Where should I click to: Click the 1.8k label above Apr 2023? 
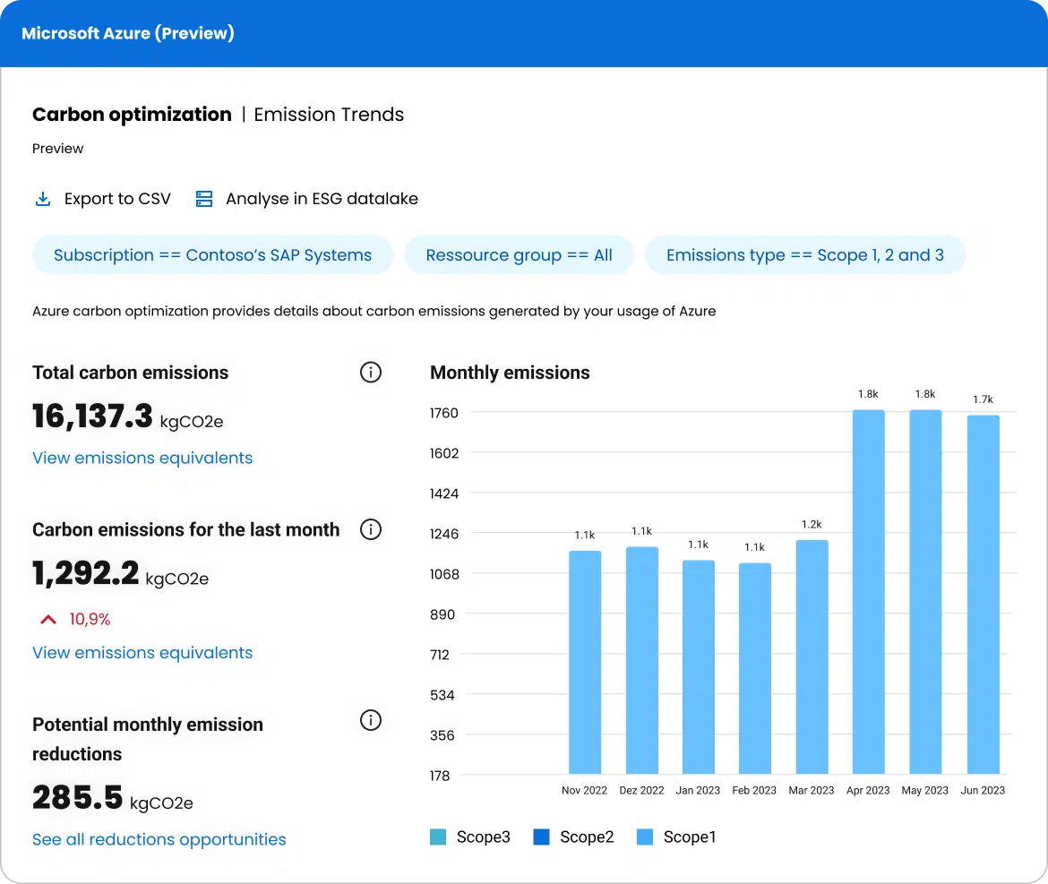tap(868, 394)
